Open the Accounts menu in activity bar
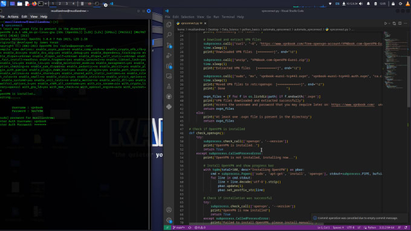Image resolution: width=411 pixels, height=231 pixels. click(x=169, y=210)
